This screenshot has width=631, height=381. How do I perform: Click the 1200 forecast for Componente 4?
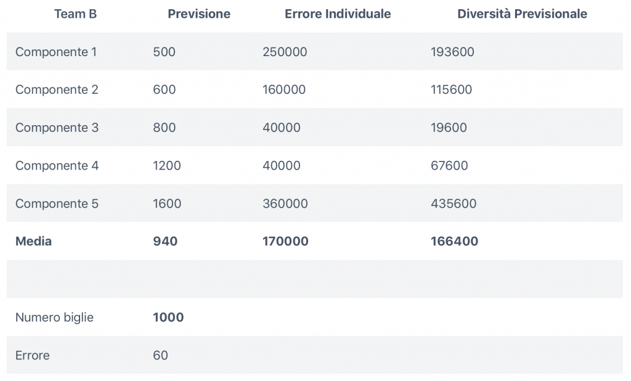[167, 166]
